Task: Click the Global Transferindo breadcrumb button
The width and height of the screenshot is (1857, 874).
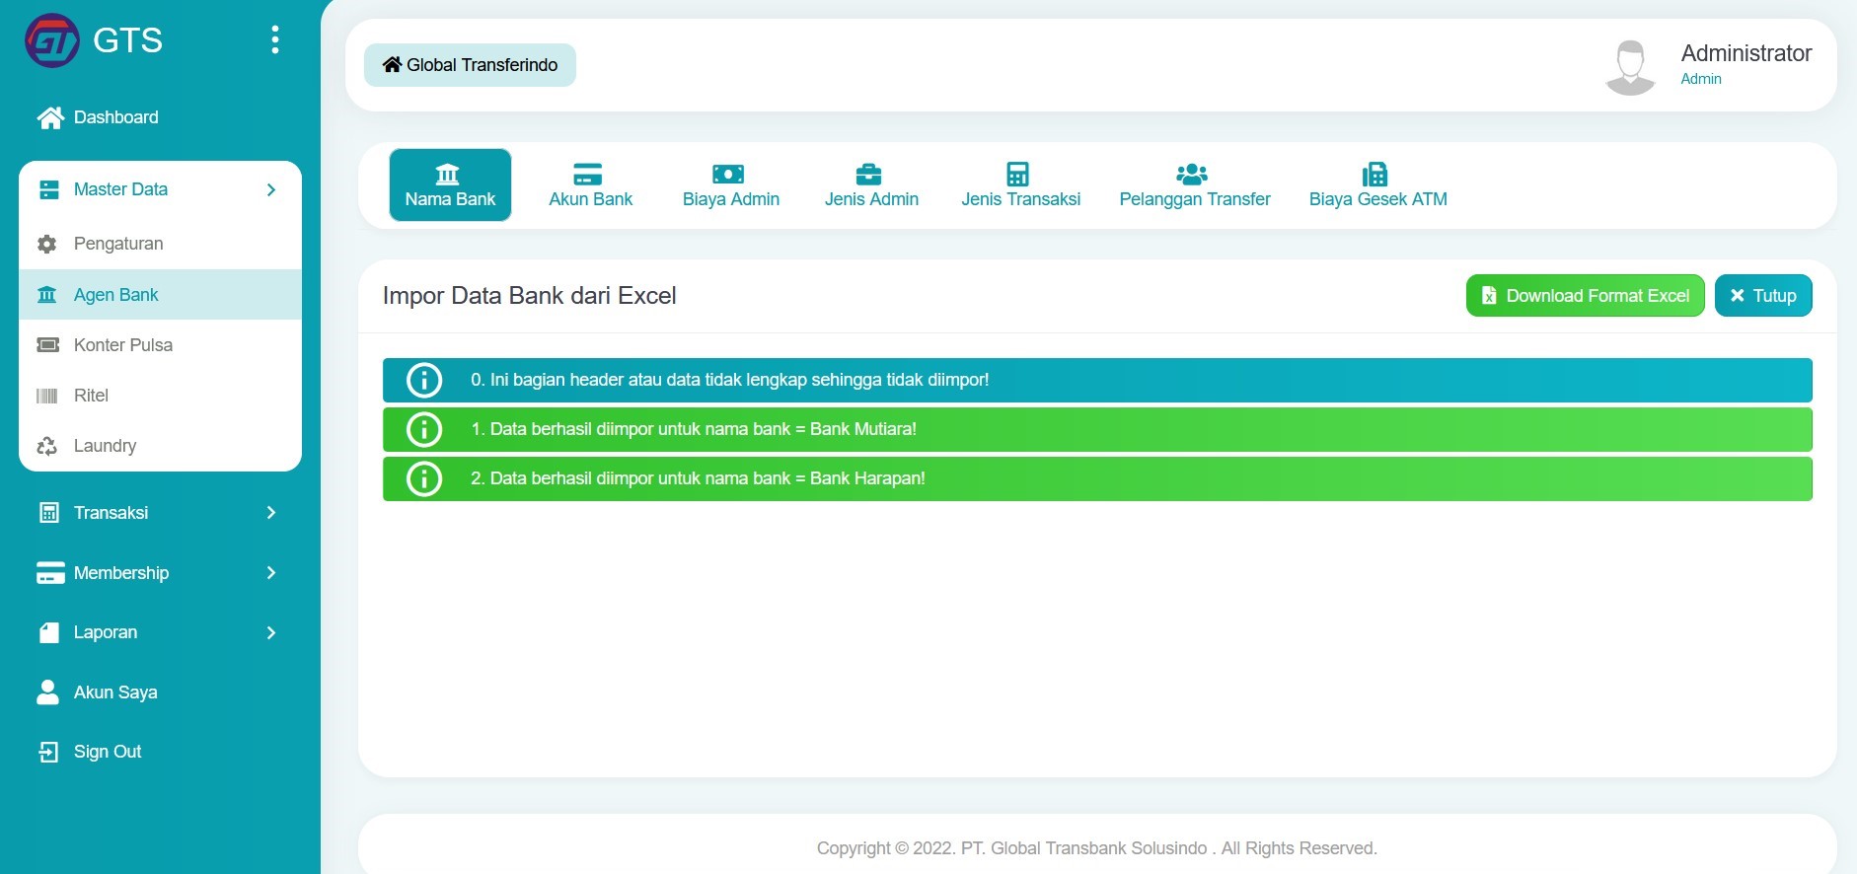Action: coord(470,65)
